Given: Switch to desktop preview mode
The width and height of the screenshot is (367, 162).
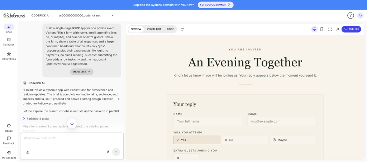Looking at the screenshot, I should (314, 29).
